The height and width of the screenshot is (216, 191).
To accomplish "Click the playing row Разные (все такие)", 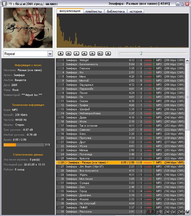I will pos(120,163).
